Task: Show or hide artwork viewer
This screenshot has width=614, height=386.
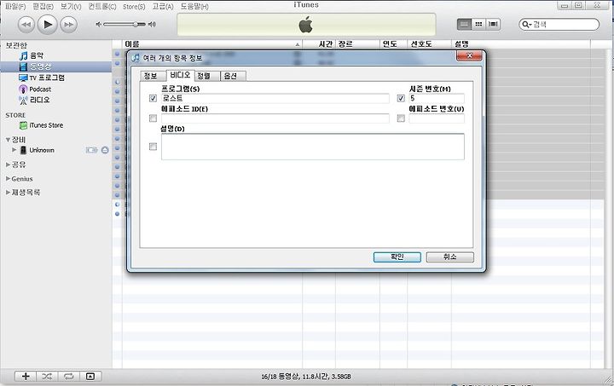Action: [90, 377]
